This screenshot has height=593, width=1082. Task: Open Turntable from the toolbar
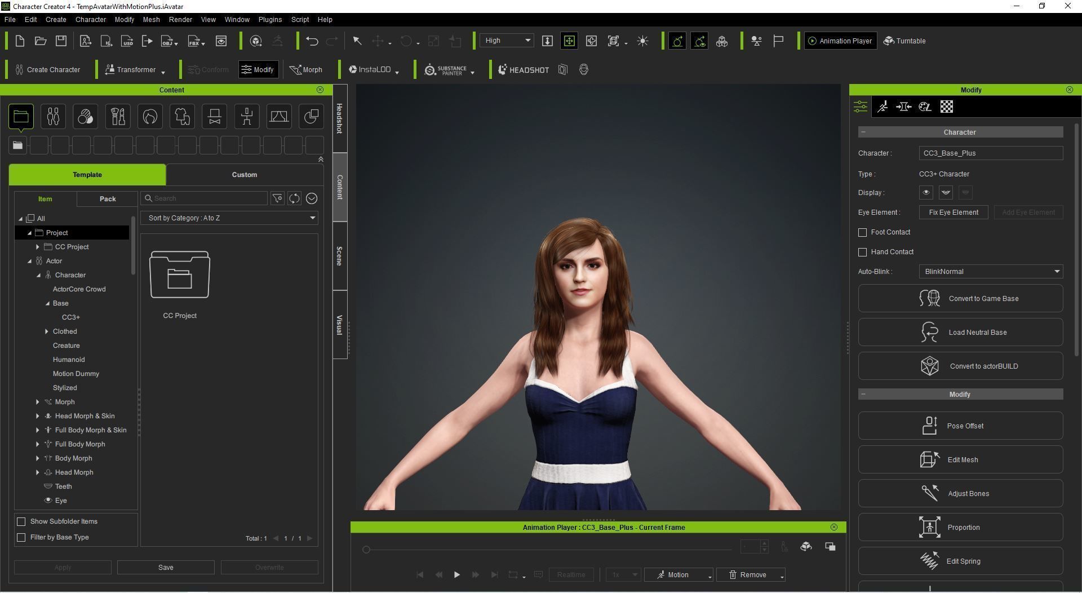pyautogui.click(x=904, y=41)
